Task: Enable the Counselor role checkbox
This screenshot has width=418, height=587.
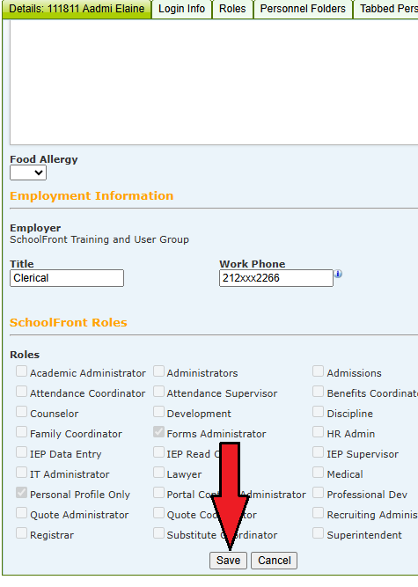Action: (21, 412)
